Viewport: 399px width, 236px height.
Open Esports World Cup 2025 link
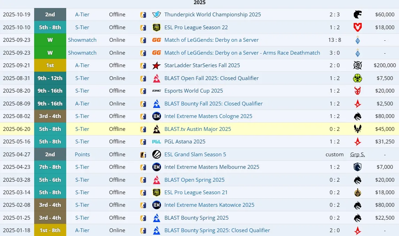click(x=194, y=91)
